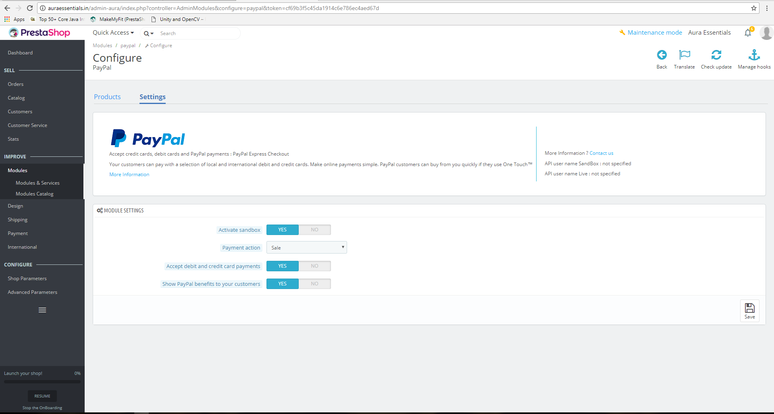Click Stop the OnBoarding link
Viewport: 774px width, 414px height.
tap(42, 408)
